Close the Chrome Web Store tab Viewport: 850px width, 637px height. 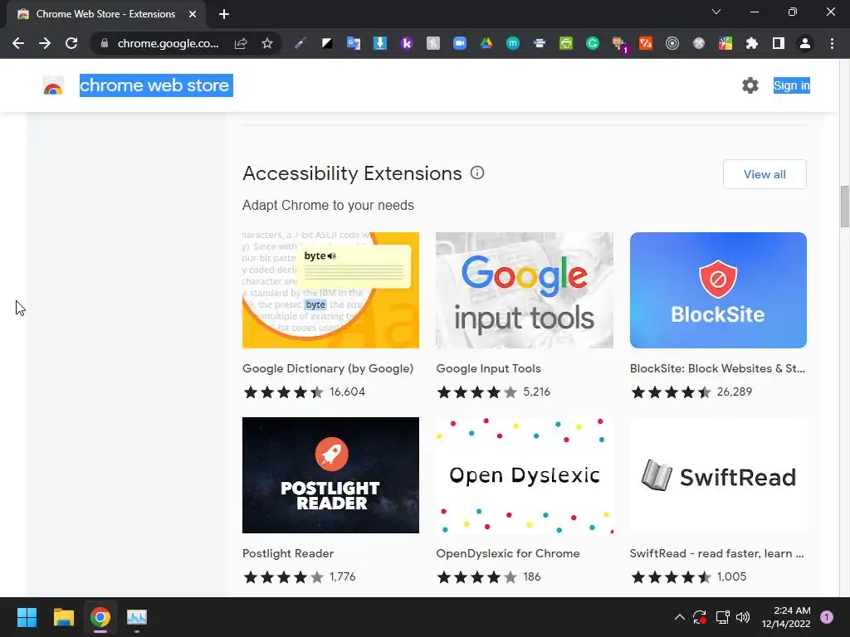coord(193,14)
